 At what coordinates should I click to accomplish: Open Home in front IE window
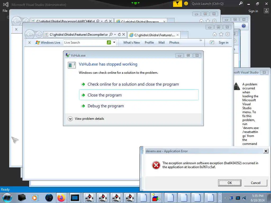214,34
